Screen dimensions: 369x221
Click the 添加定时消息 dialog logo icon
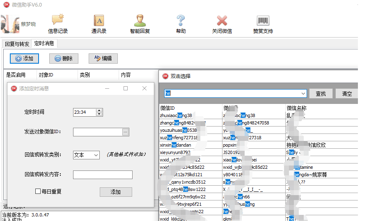14,89
